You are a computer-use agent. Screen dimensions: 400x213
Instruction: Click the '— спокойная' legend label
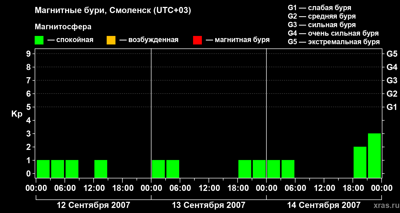(x=70, y=40)
